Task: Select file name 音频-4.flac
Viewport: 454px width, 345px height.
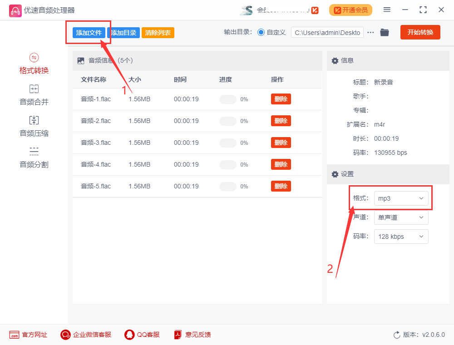Action: [x=96, y=164]
